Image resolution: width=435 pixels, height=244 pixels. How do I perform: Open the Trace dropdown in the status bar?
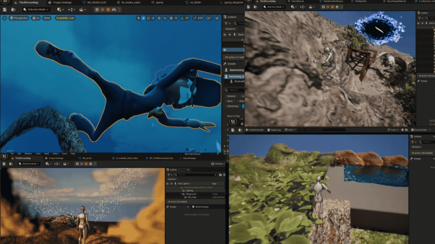(393, 130)
